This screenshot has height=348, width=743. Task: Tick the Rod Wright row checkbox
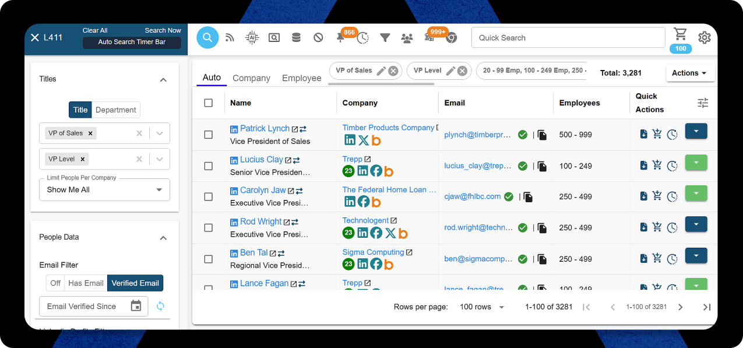(208, 228)
